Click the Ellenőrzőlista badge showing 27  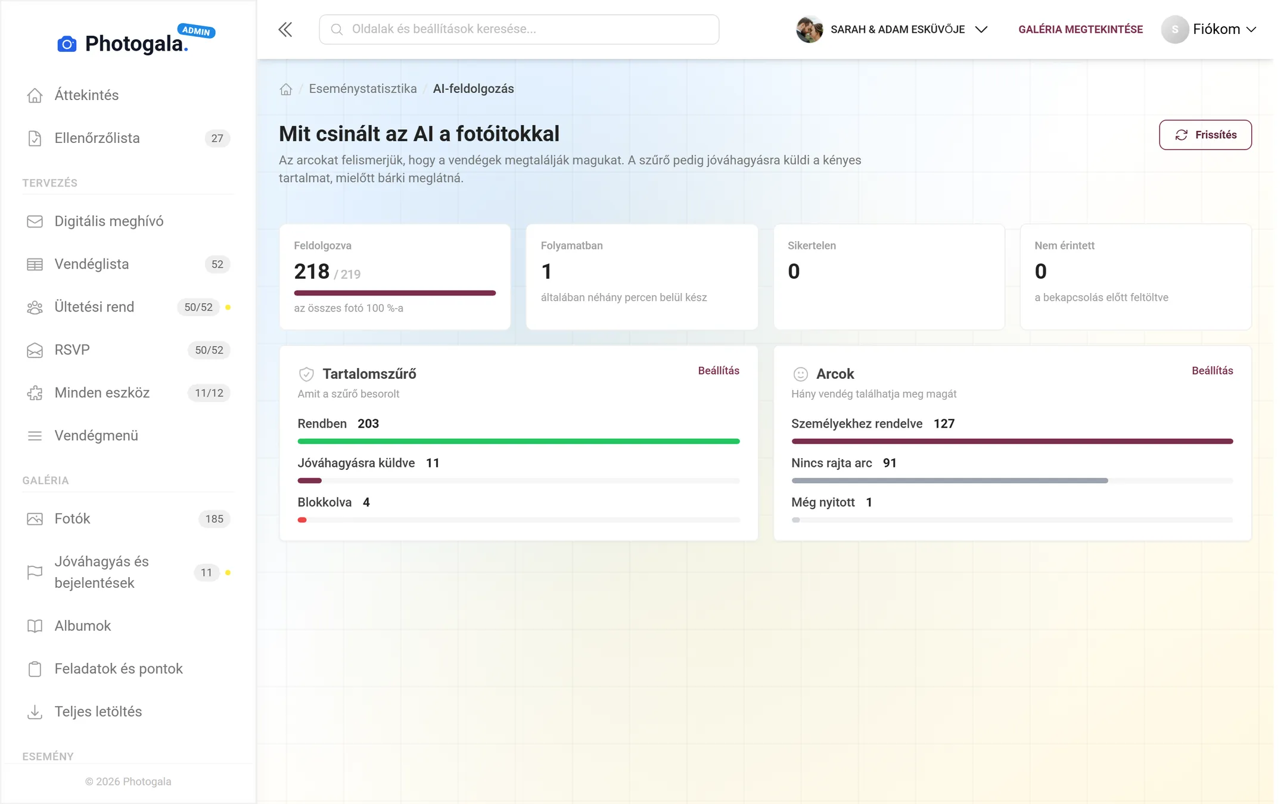(217, 138)
